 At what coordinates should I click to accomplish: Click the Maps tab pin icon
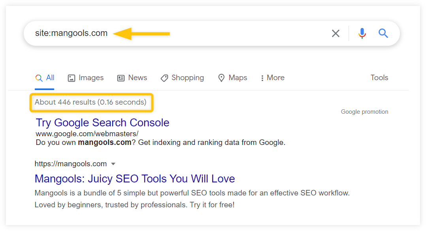(221, 78)
